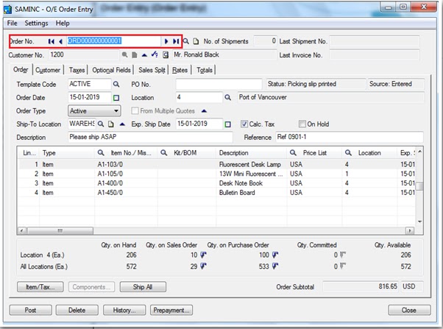Create new order with page icon

click(196, 41)
